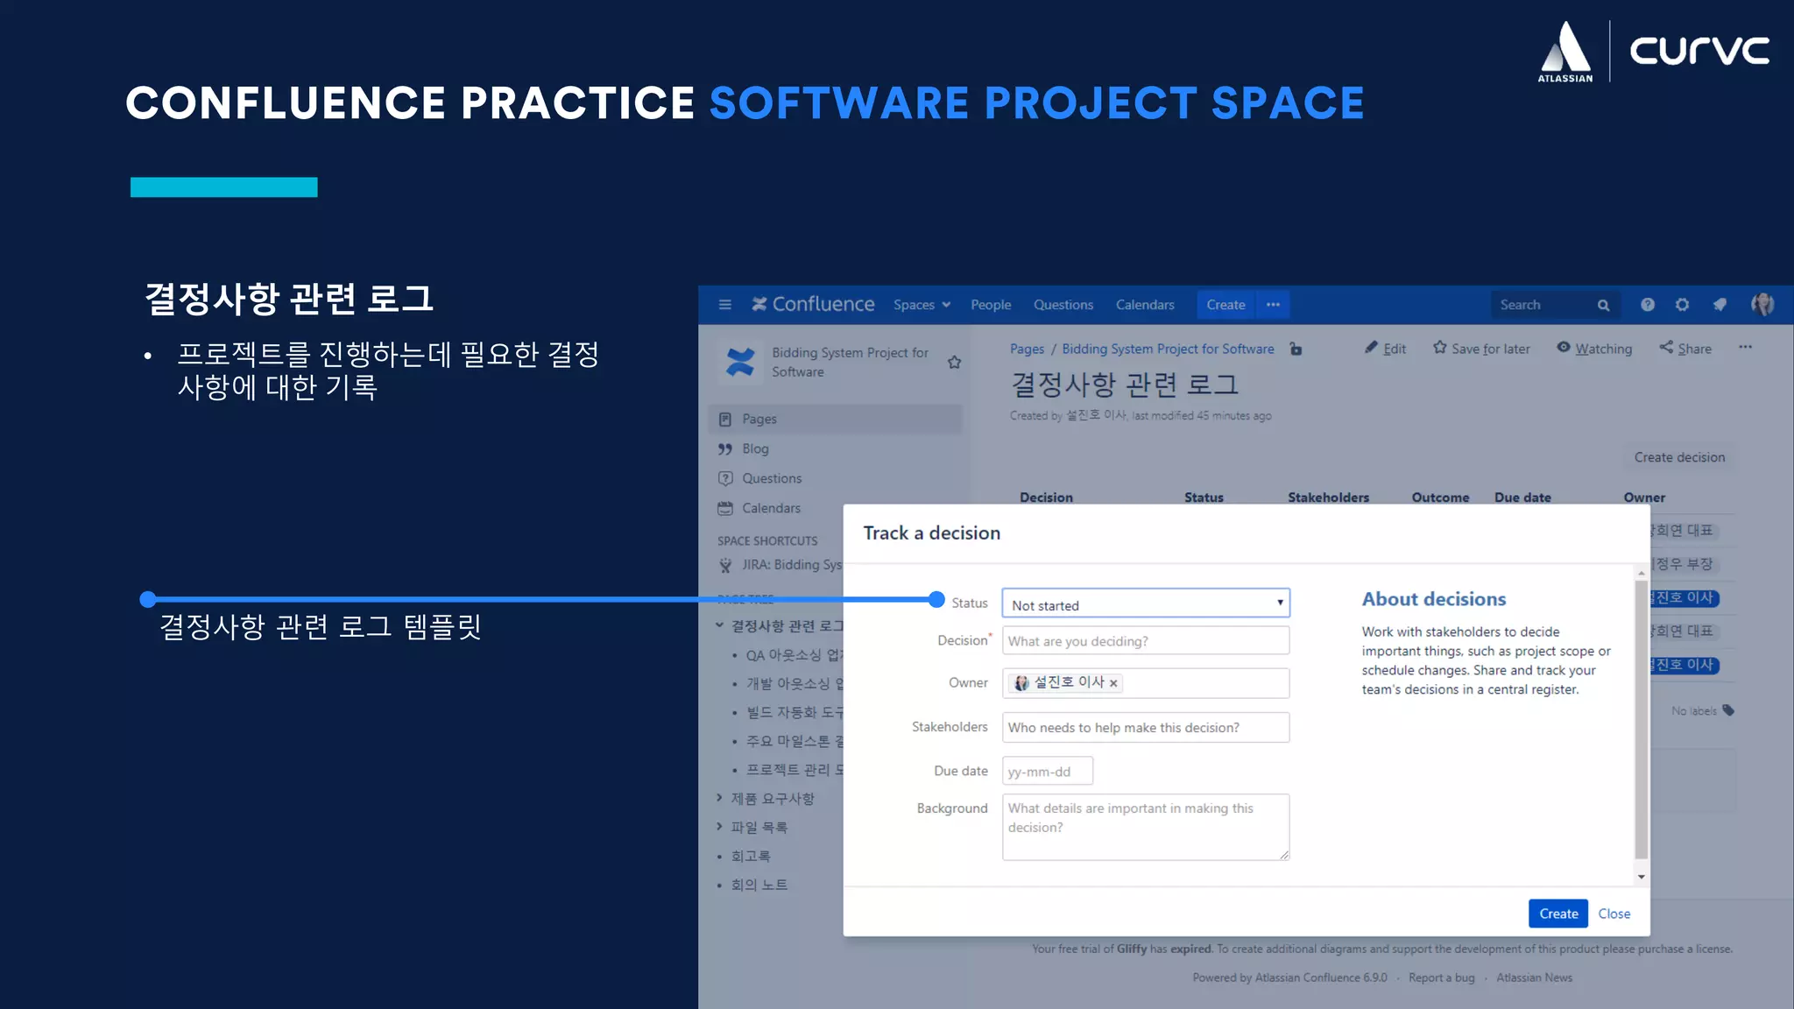Click the Blog quote icon in sidebar

coord(724,449)
